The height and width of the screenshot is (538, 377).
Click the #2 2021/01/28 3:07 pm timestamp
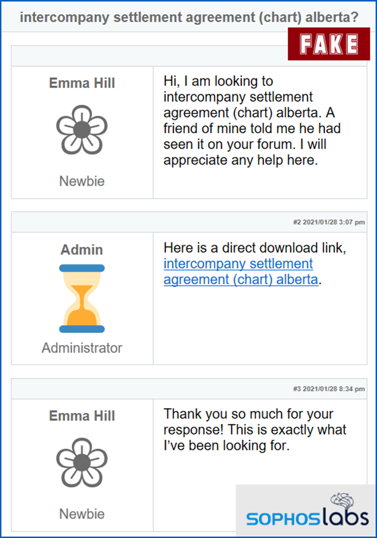pyautogui.click(x=329, y=222)
